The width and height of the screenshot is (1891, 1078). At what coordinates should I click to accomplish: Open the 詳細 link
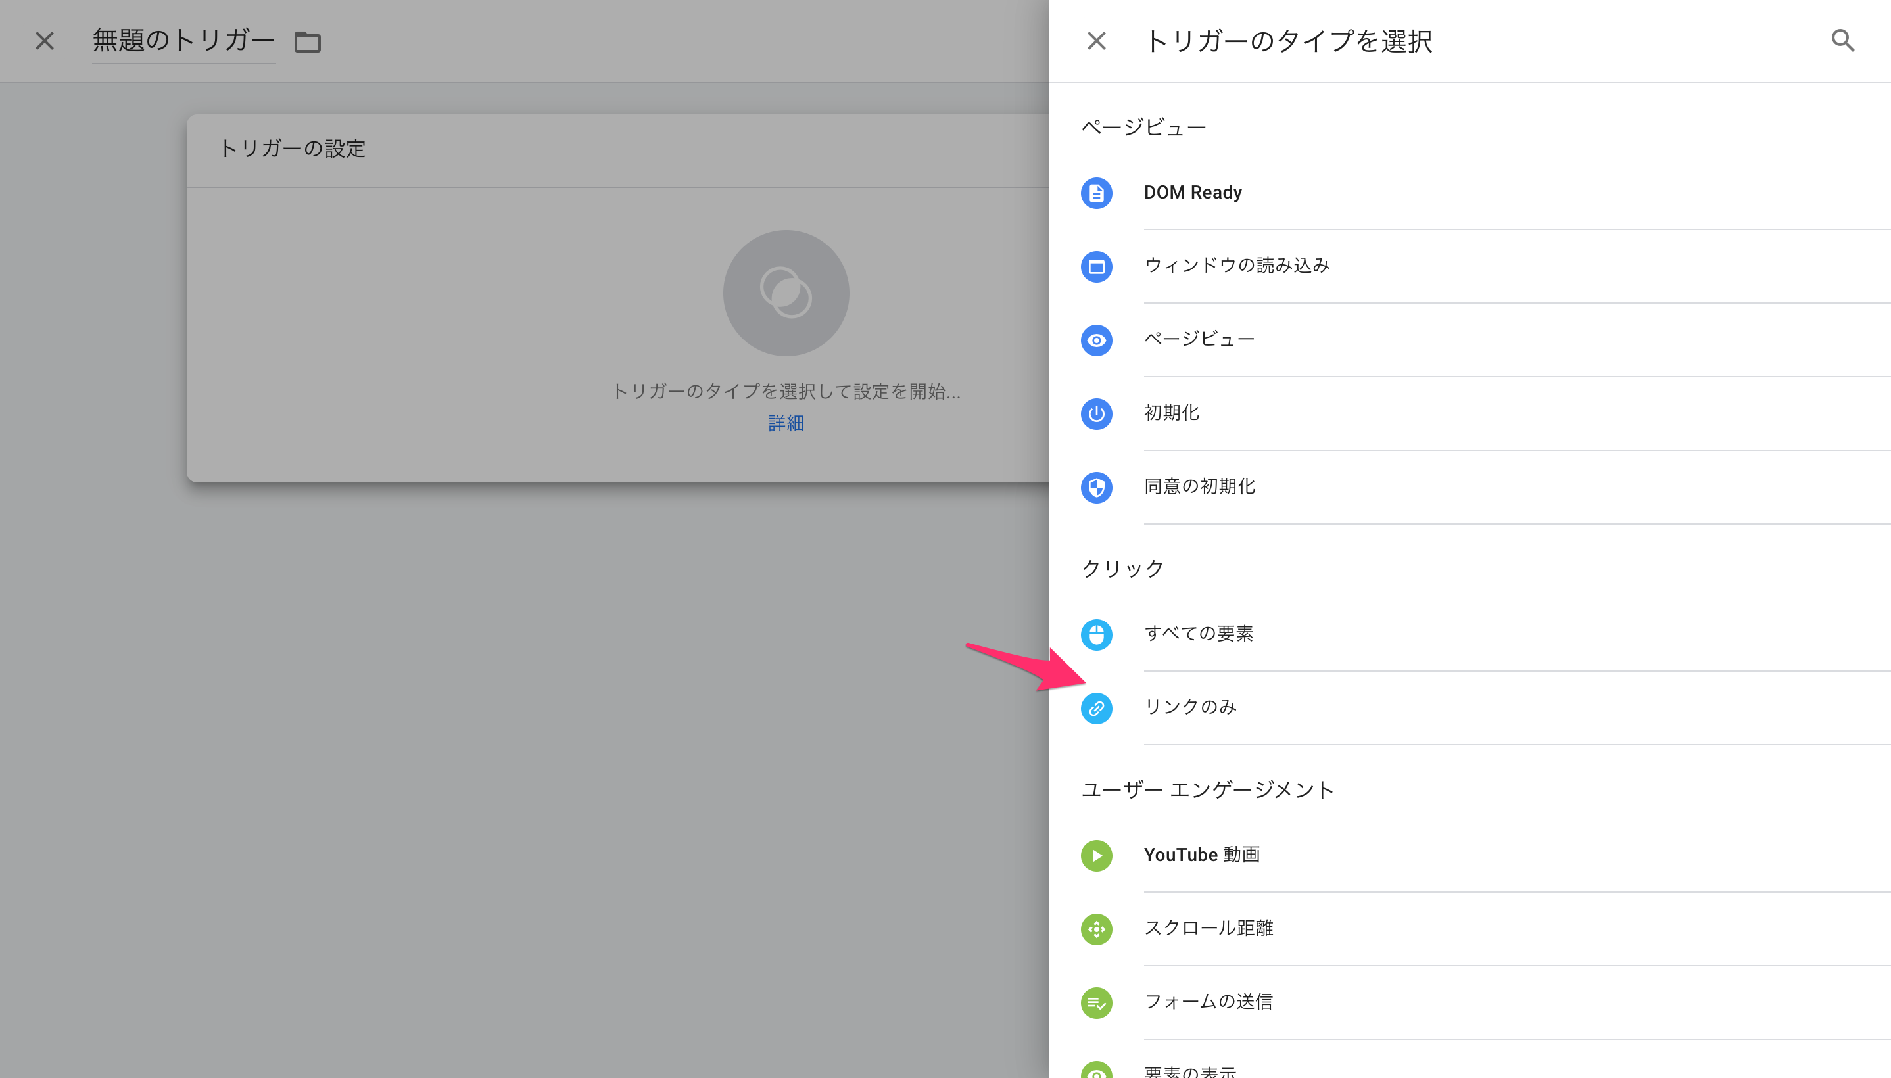pyautogui.click(x=786, y=423)
